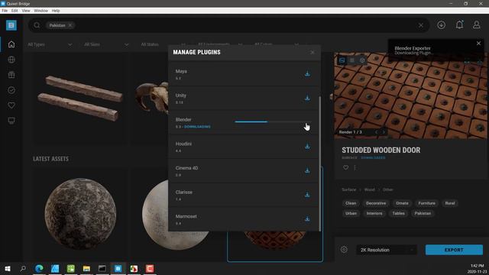The width and height of the screenshot is (489, 275).
Task: Open the globe browse sidebar icon
Action: click(x=11, y=60)
